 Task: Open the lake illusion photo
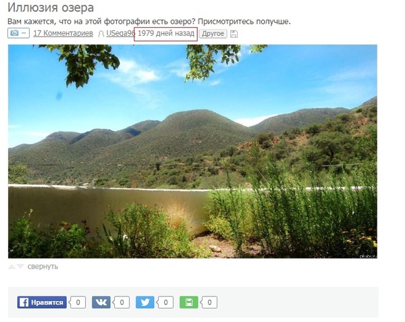coord(192,151)
